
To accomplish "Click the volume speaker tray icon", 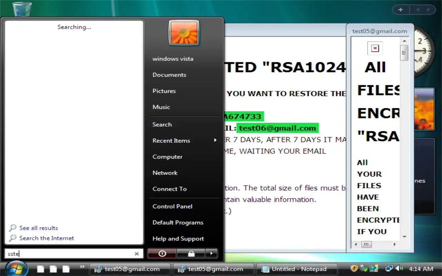I will click(x=399, y=268).
